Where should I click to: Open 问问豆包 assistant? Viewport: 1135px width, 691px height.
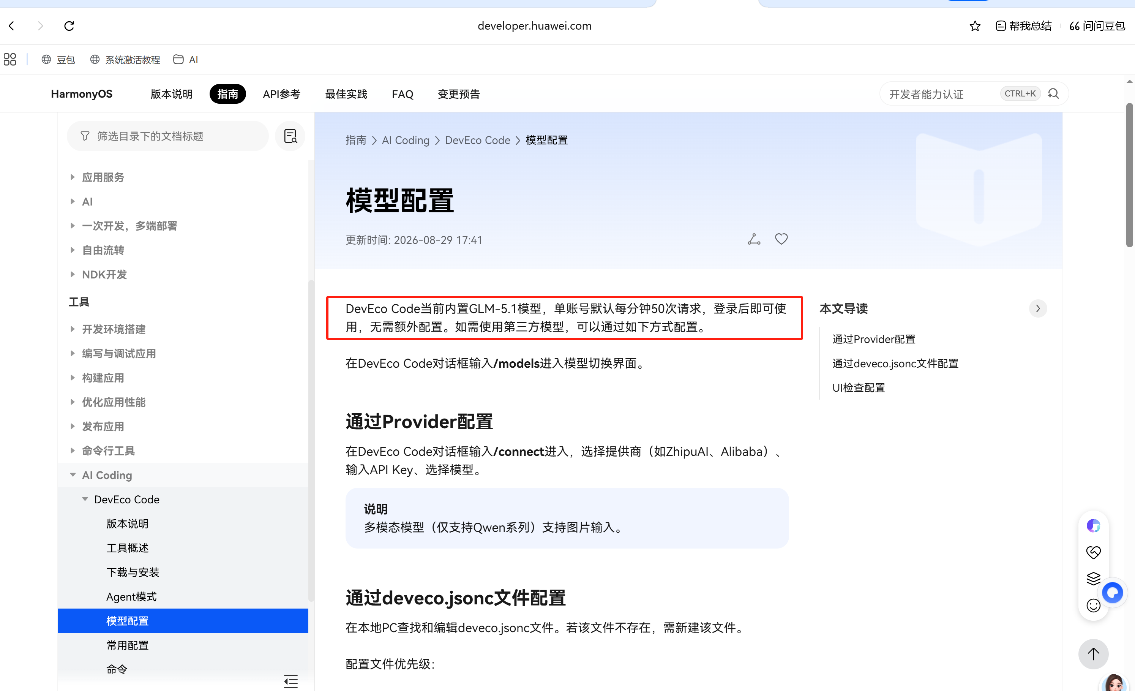pos(1097,26)
